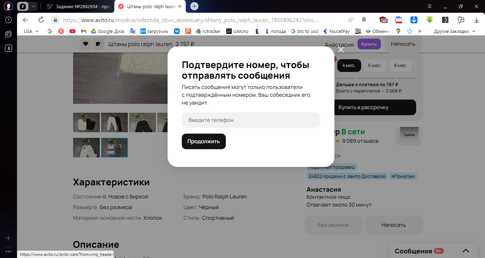Viewport: 485px width, 258px height.
Task: Open the Yandex bookmark icon
Action: [61, 31]
